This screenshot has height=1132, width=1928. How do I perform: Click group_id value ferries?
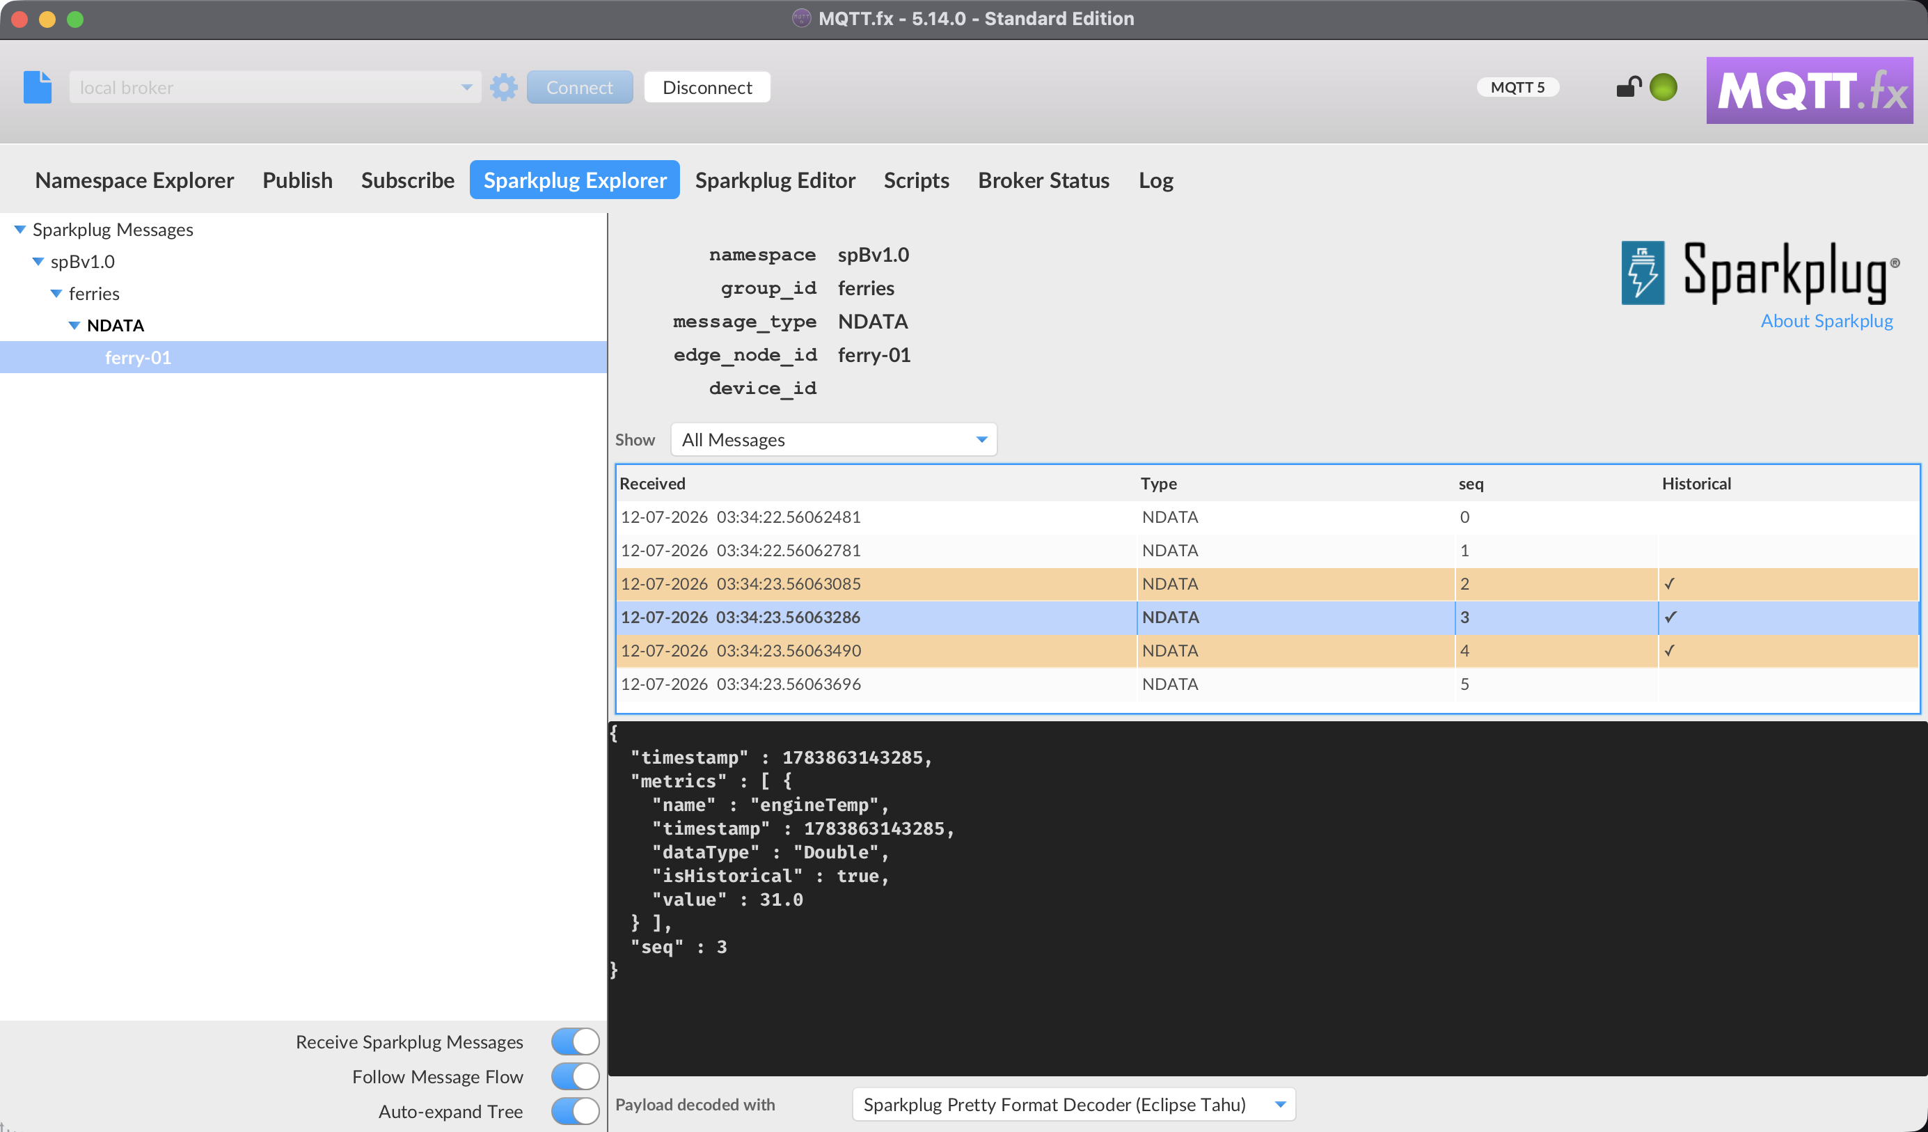865,288
